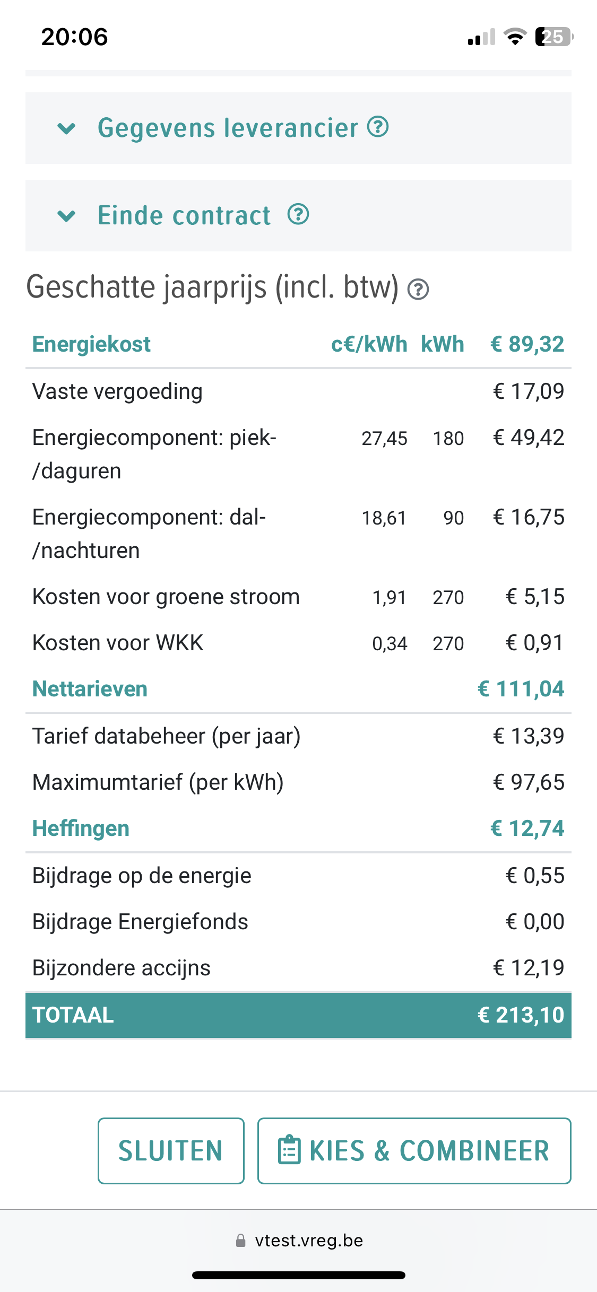The image size is (597, 1292).
Task: Expand the Einde contract chevron
Action: coord(66,216)
